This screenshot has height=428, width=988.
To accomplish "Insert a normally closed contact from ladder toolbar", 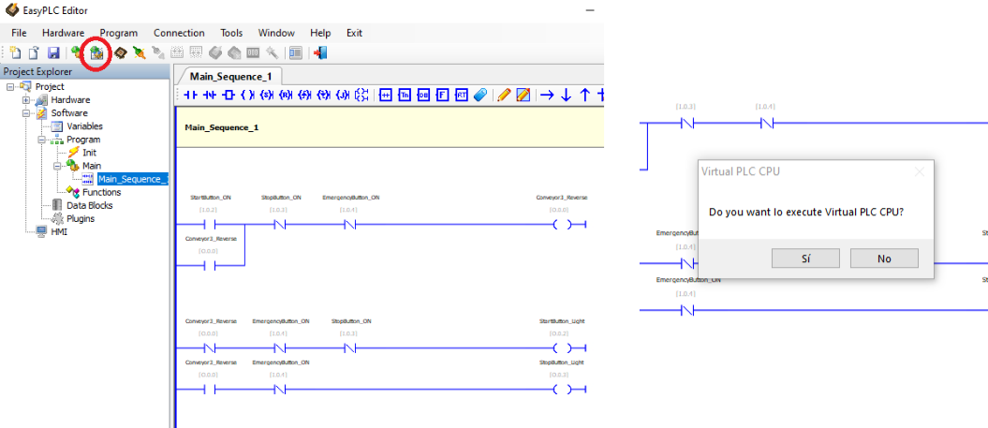I will pyautogui.click(x=209, y=96).
